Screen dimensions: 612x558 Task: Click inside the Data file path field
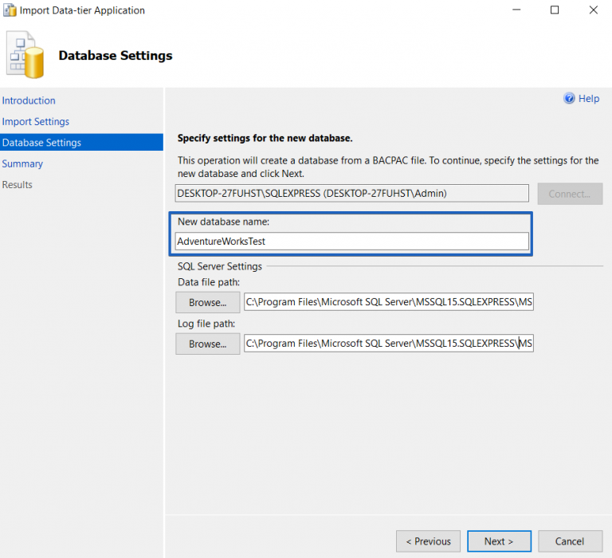[388, 302]
